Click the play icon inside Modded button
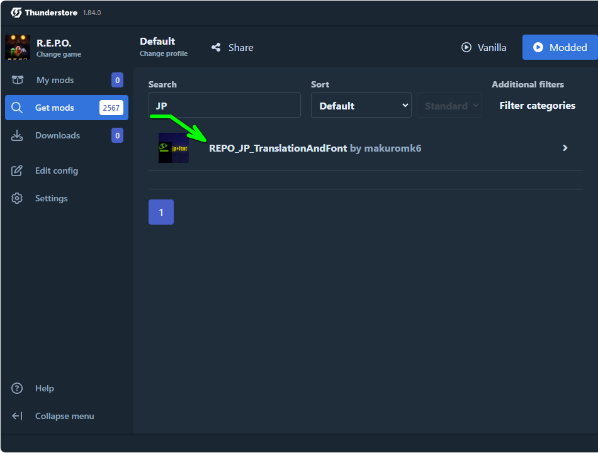The height and width of the screenshot is (453, 598). point(538,47)
